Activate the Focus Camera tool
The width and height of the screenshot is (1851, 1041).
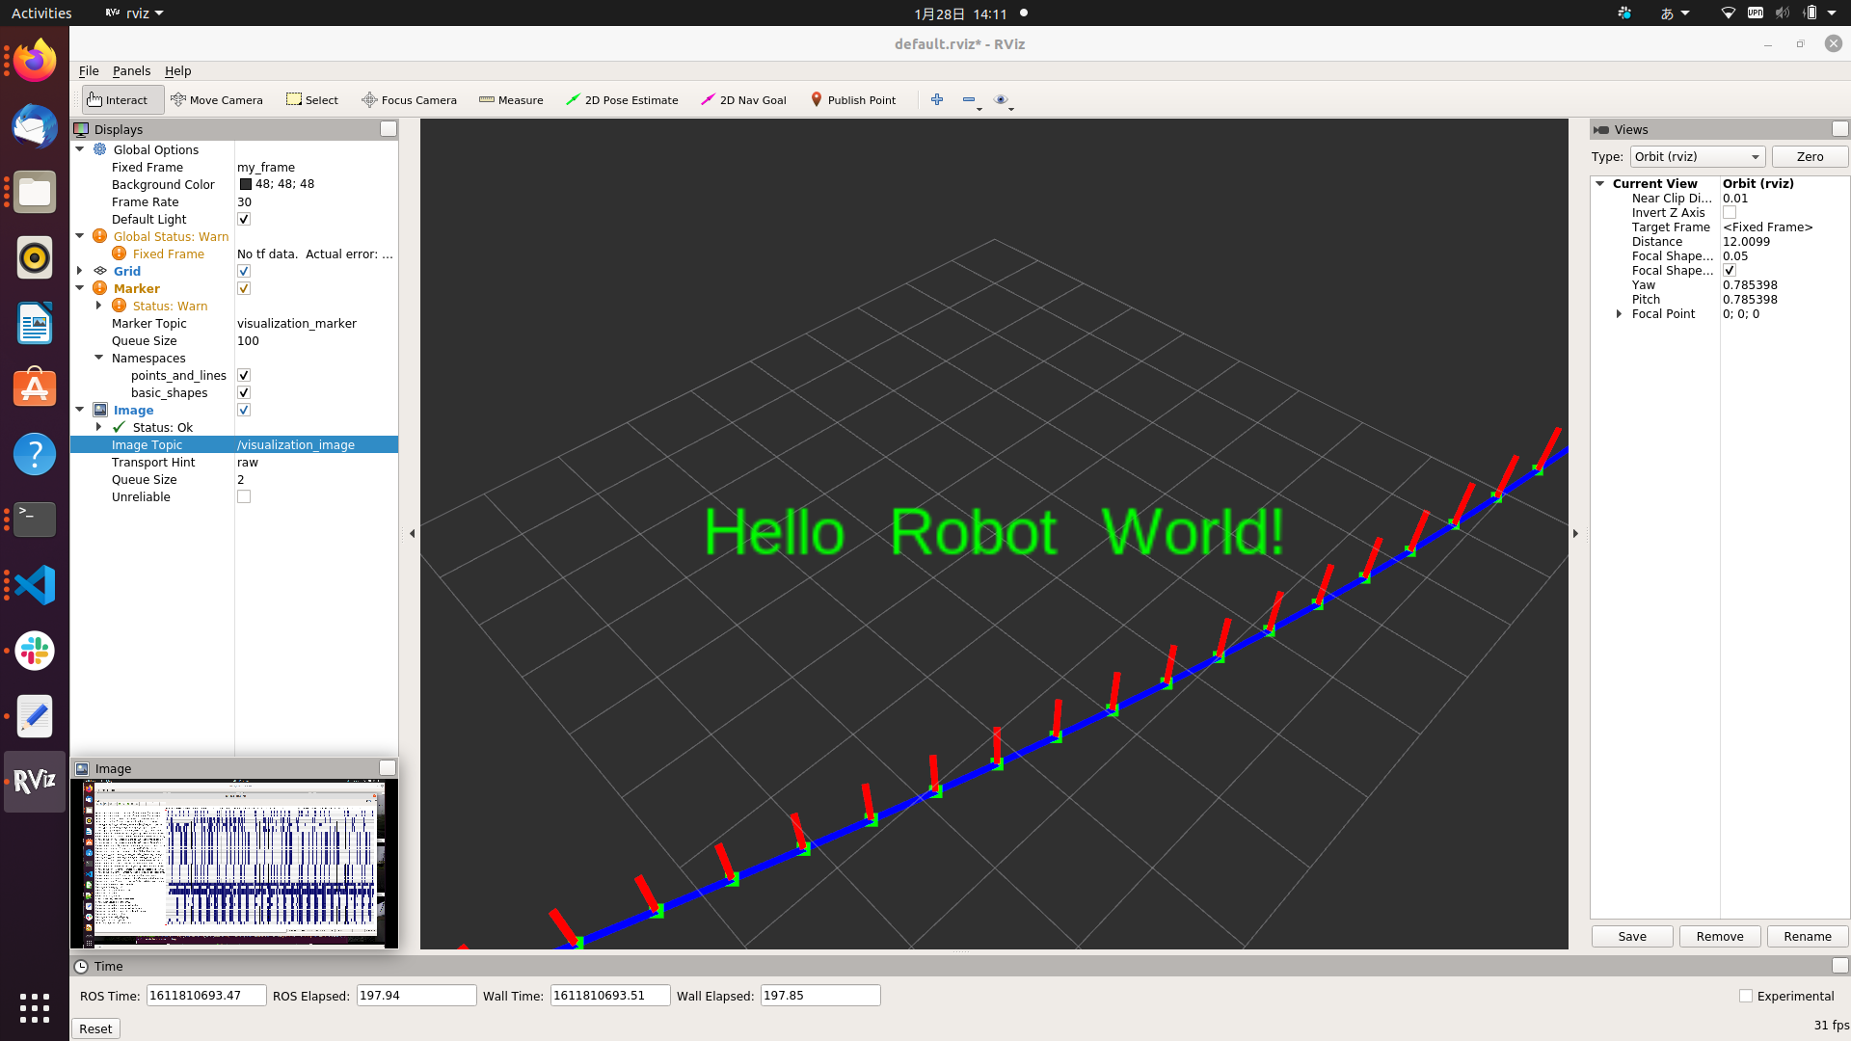tap(410, 100)
